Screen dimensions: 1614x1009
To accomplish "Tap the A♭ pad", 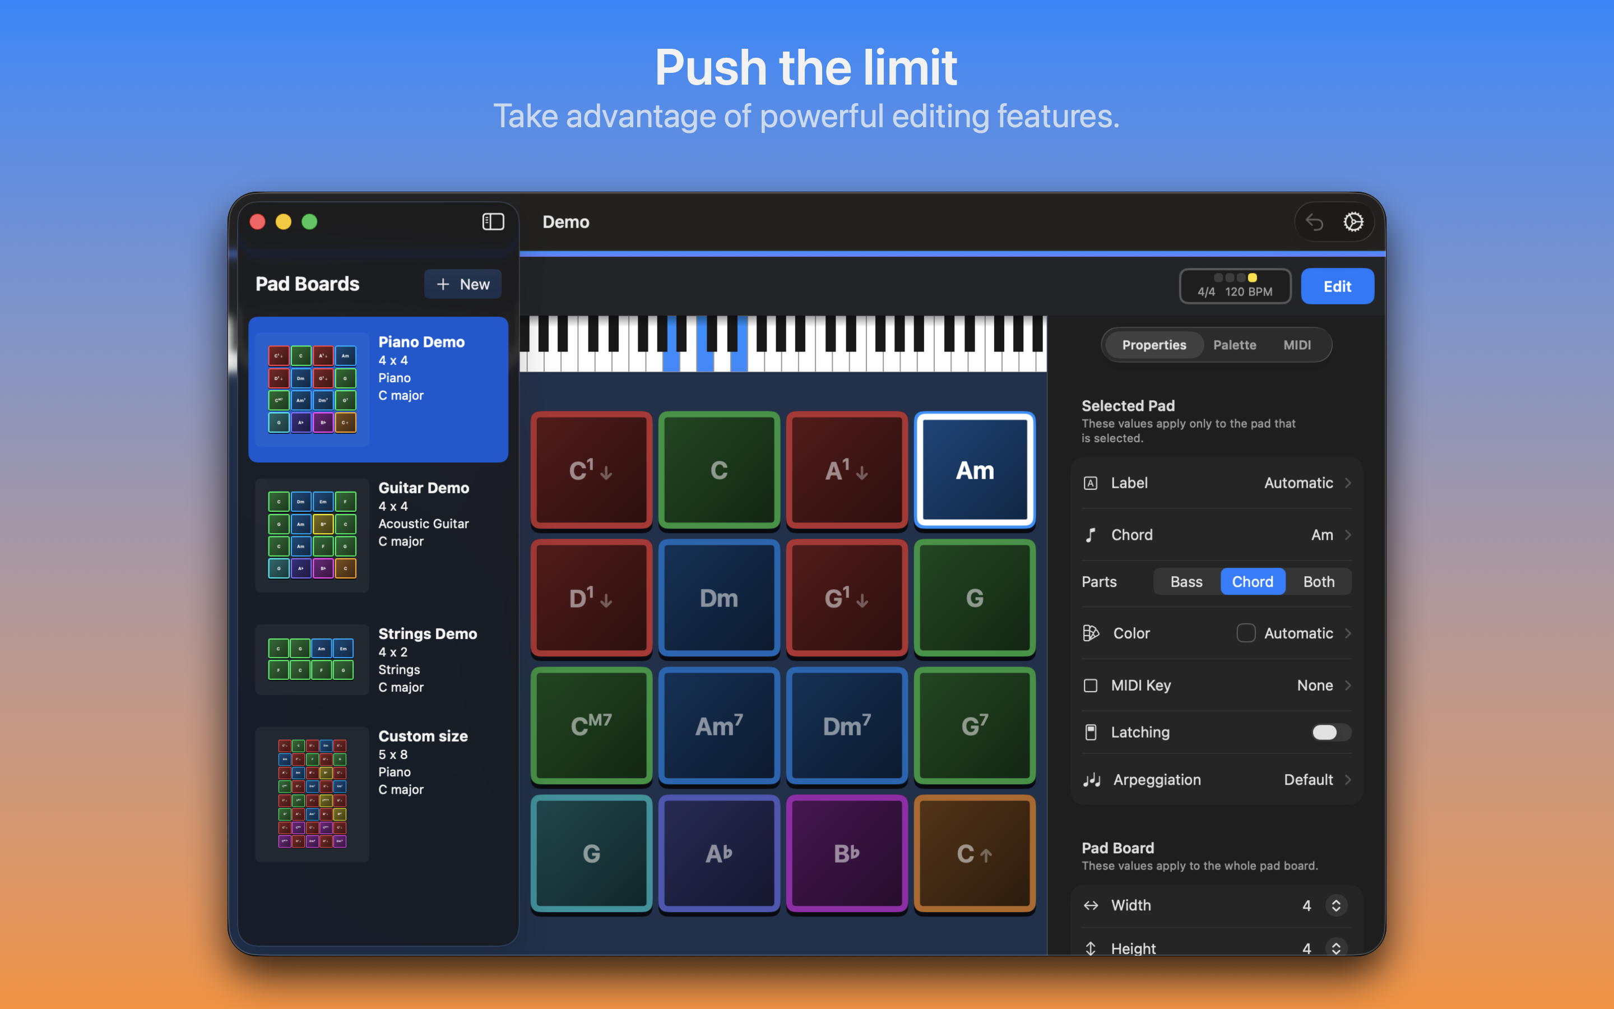I will click(x=719, y=854).
